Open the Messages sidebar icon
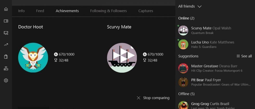Image resolution: width=255 pixels, height=109 pixels. point(6,33)
